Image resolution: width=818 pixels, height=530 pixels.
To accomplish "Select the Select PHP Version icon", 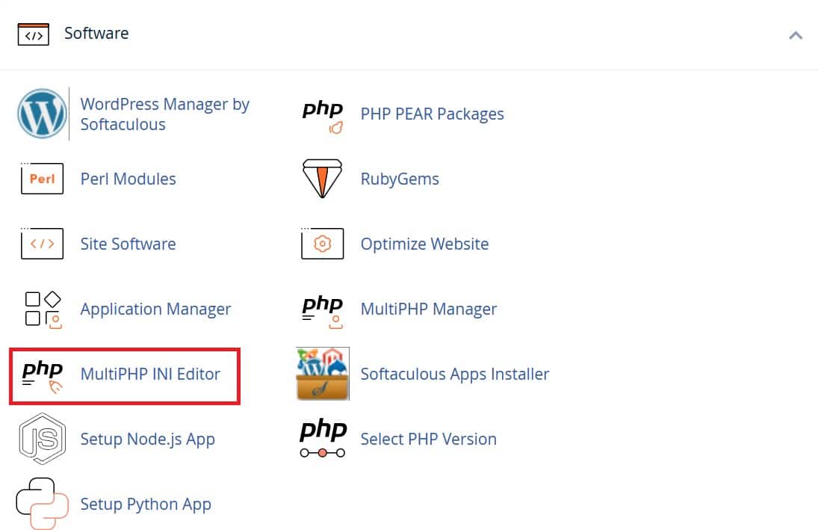I will pos(322,439).
